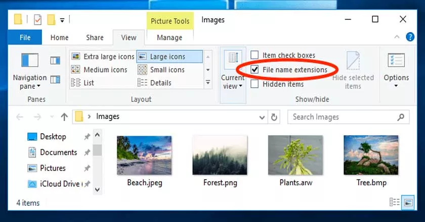
Task: Click the folder icon in title bar
Action: point(18,20)
